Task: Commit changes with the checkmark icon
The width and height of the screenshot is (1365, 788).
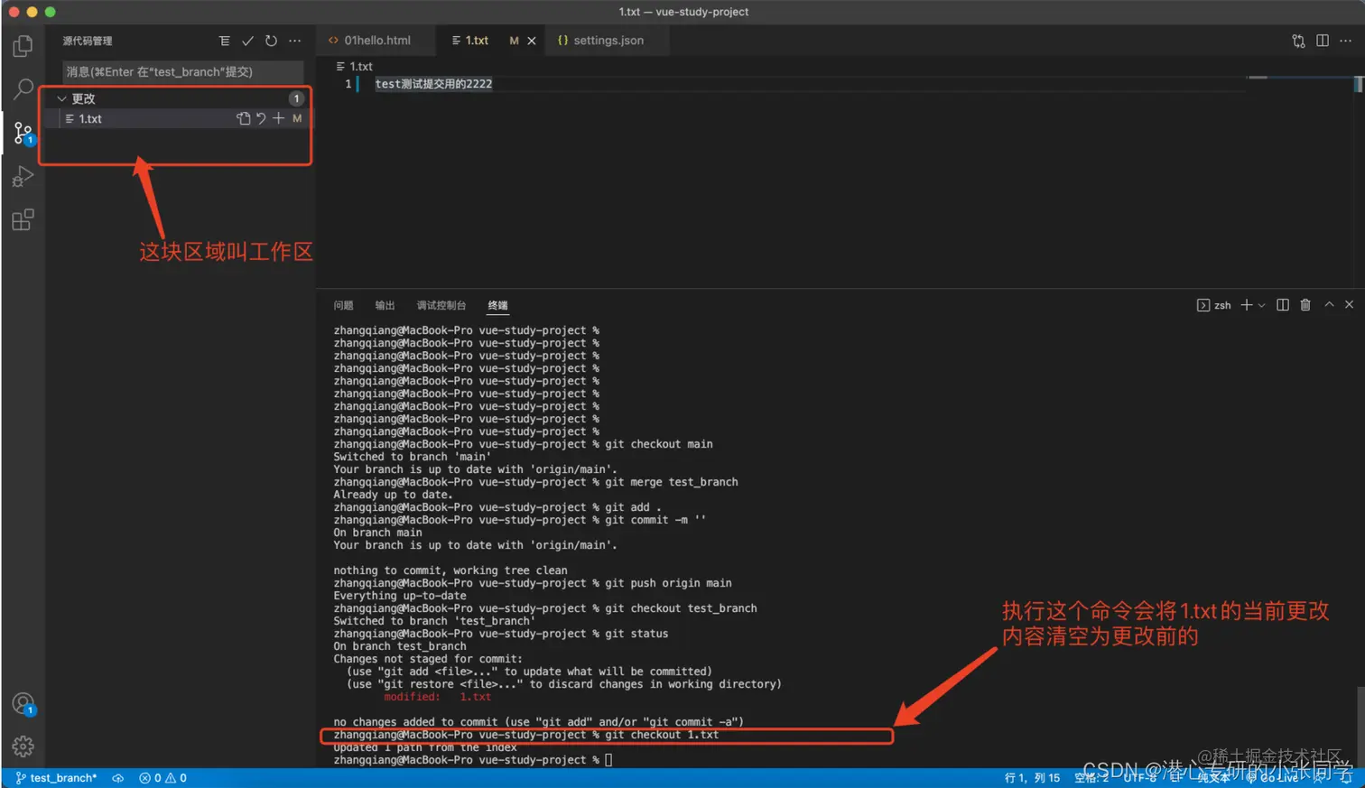Action: [x=247, y=41]
